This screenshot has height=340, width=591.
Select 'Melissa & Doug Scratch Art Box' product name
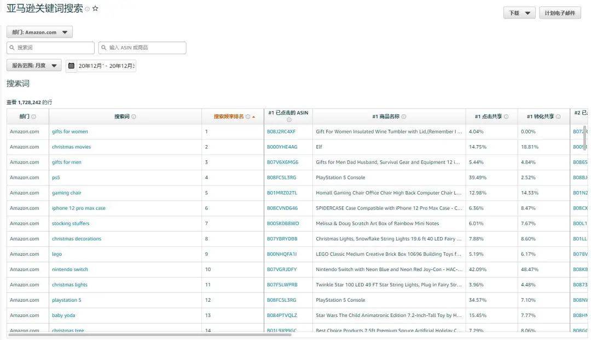point(377,223)
